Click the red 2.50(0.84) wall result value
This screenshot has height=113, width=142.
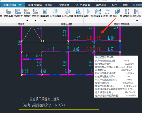94,49
